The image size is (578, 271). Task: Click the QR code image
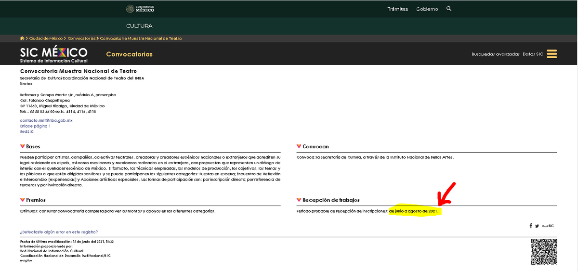tap(544, 251)
